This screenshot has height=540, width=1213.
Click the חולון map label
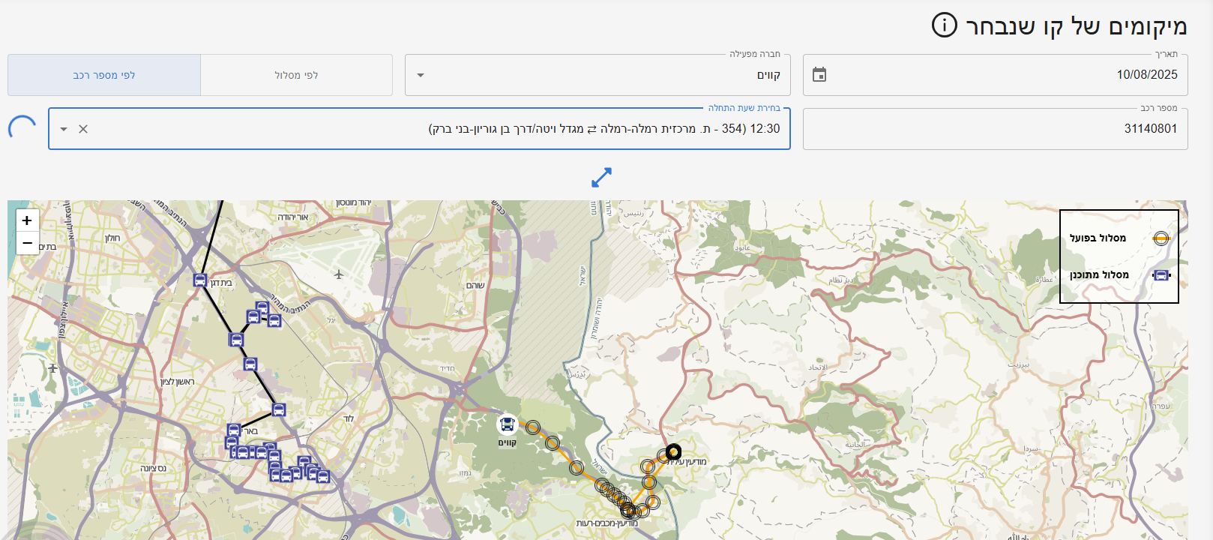point(112,238)
